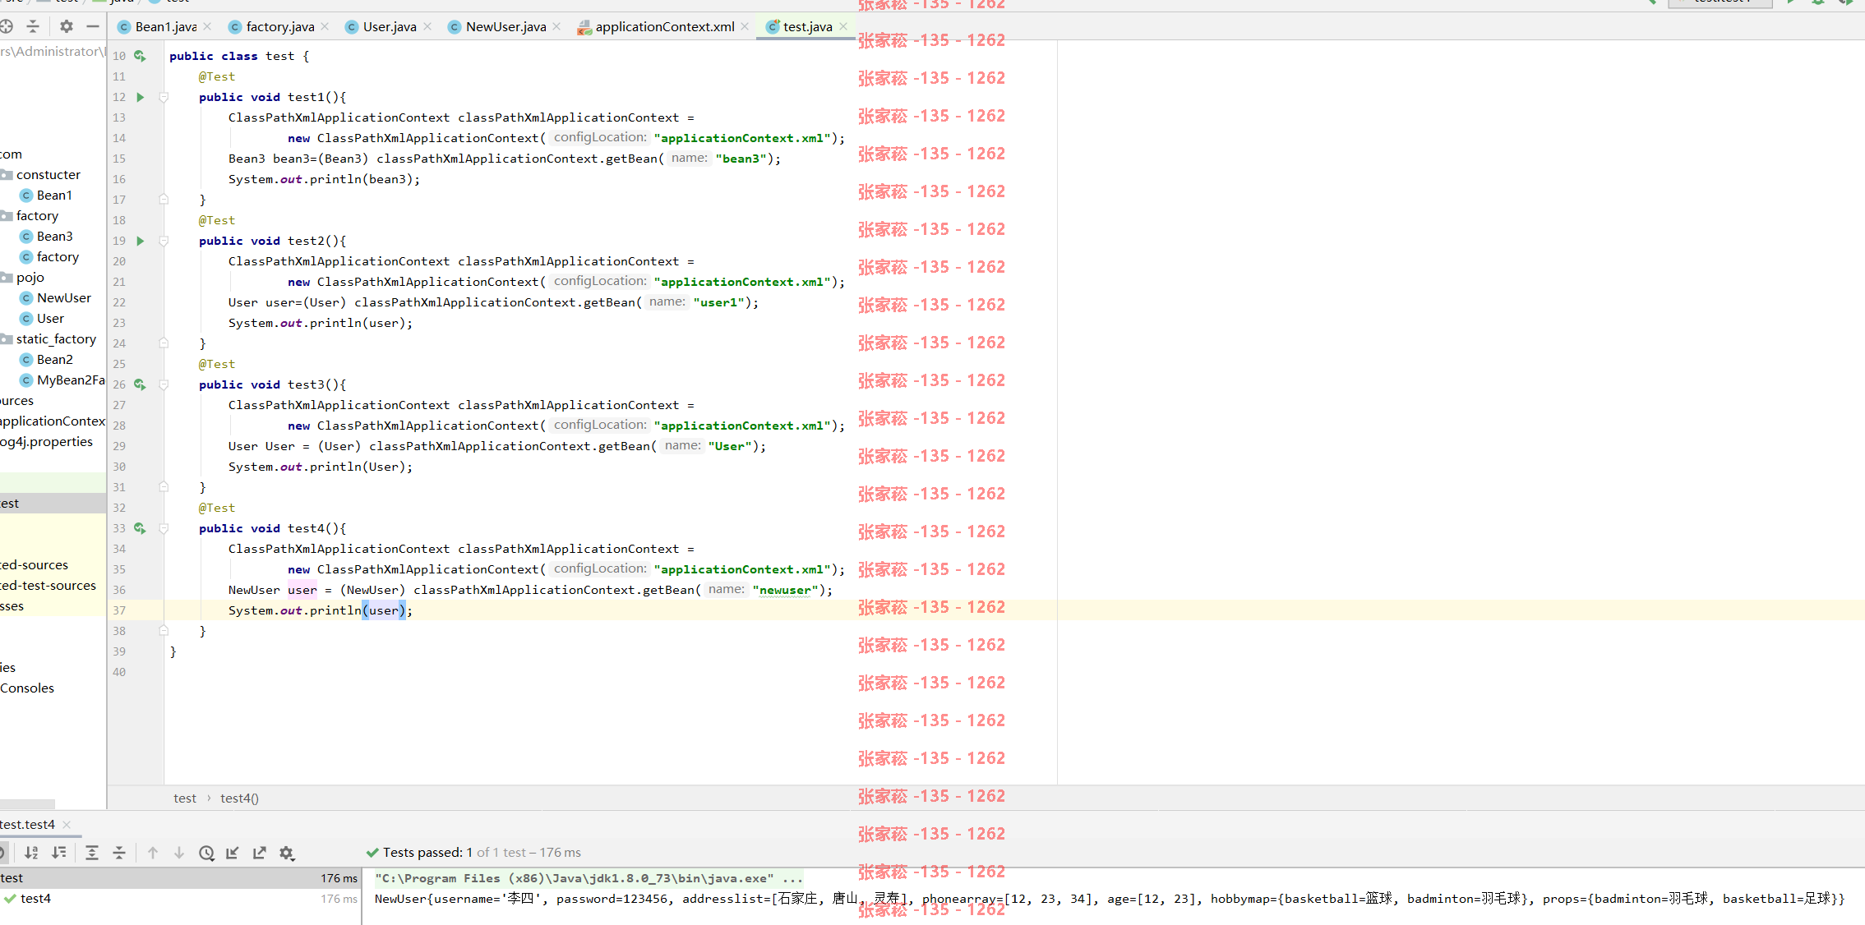Click test breadcrumb below editor
1865x925 pixels.
pos(185,798)
